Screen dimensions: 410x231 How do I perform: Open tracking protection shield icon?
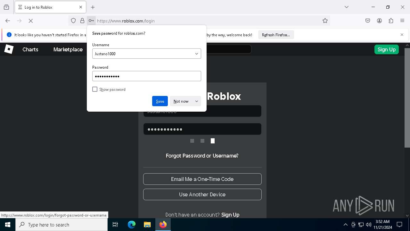click(x=73, y=21)
